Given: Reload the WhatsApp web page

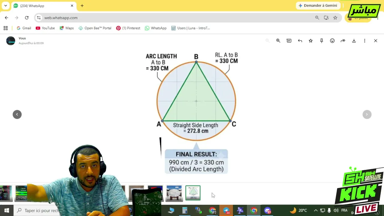Looking at the screenshot, I should 27,18.
